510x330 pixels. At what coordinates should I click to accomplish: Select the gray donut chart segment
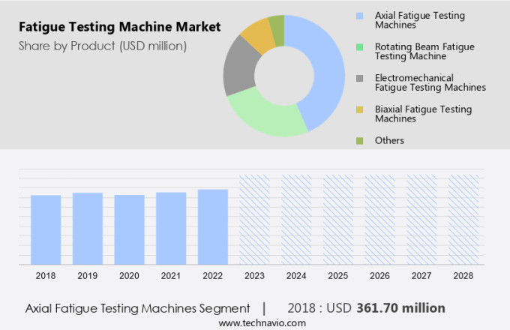click(239, 65)
